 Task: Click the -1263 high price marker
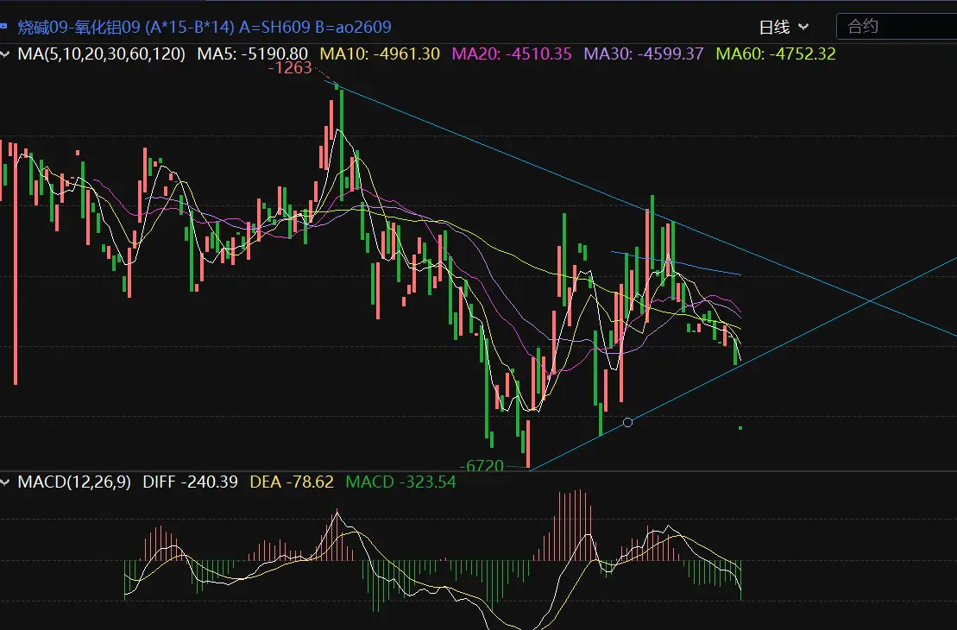click(x=289, y=69)
